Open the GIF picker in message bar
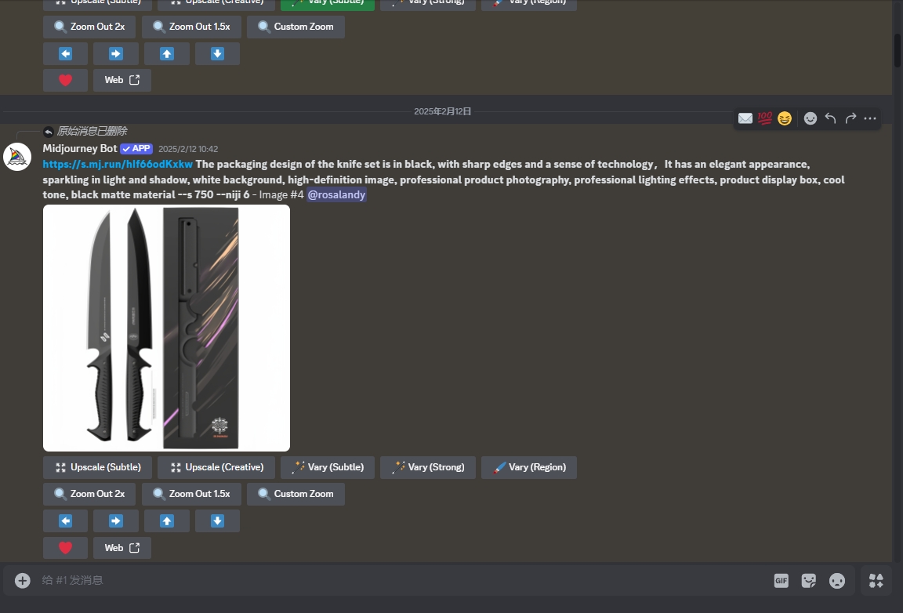 [x=781, y=580]
